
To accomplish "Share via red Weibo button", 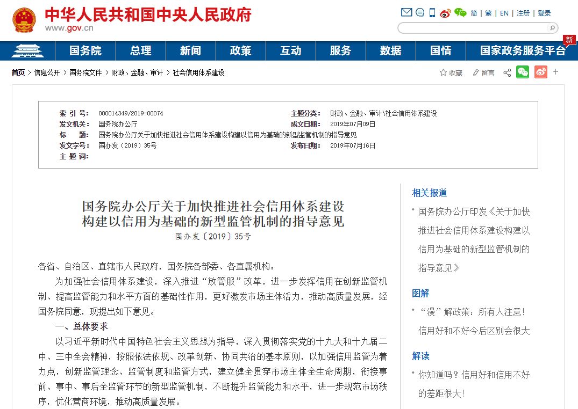I will click(x=541, y=72).
